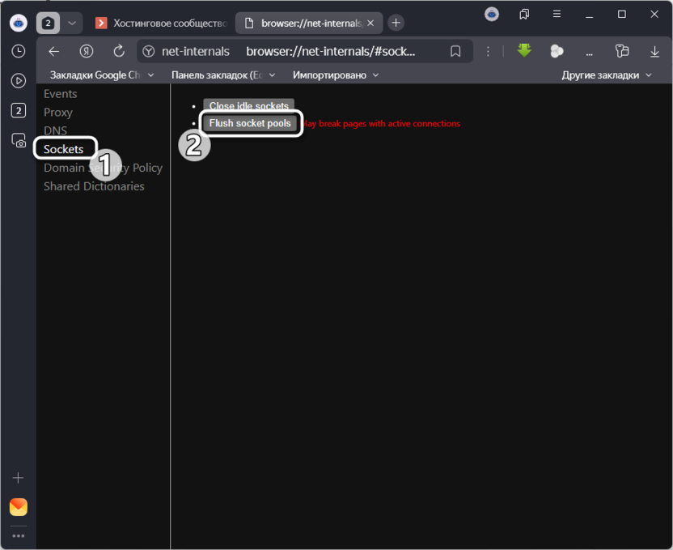Open Yandex home page icon

point(87,52)
